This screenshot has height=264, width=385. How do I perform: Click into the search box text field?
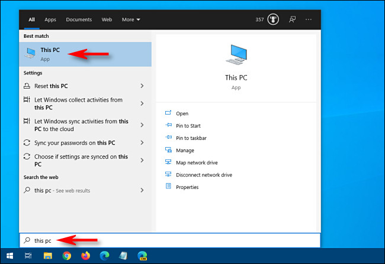pos(170,240)
